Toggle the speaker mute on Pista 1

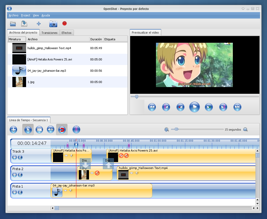(x=20, y=192)
